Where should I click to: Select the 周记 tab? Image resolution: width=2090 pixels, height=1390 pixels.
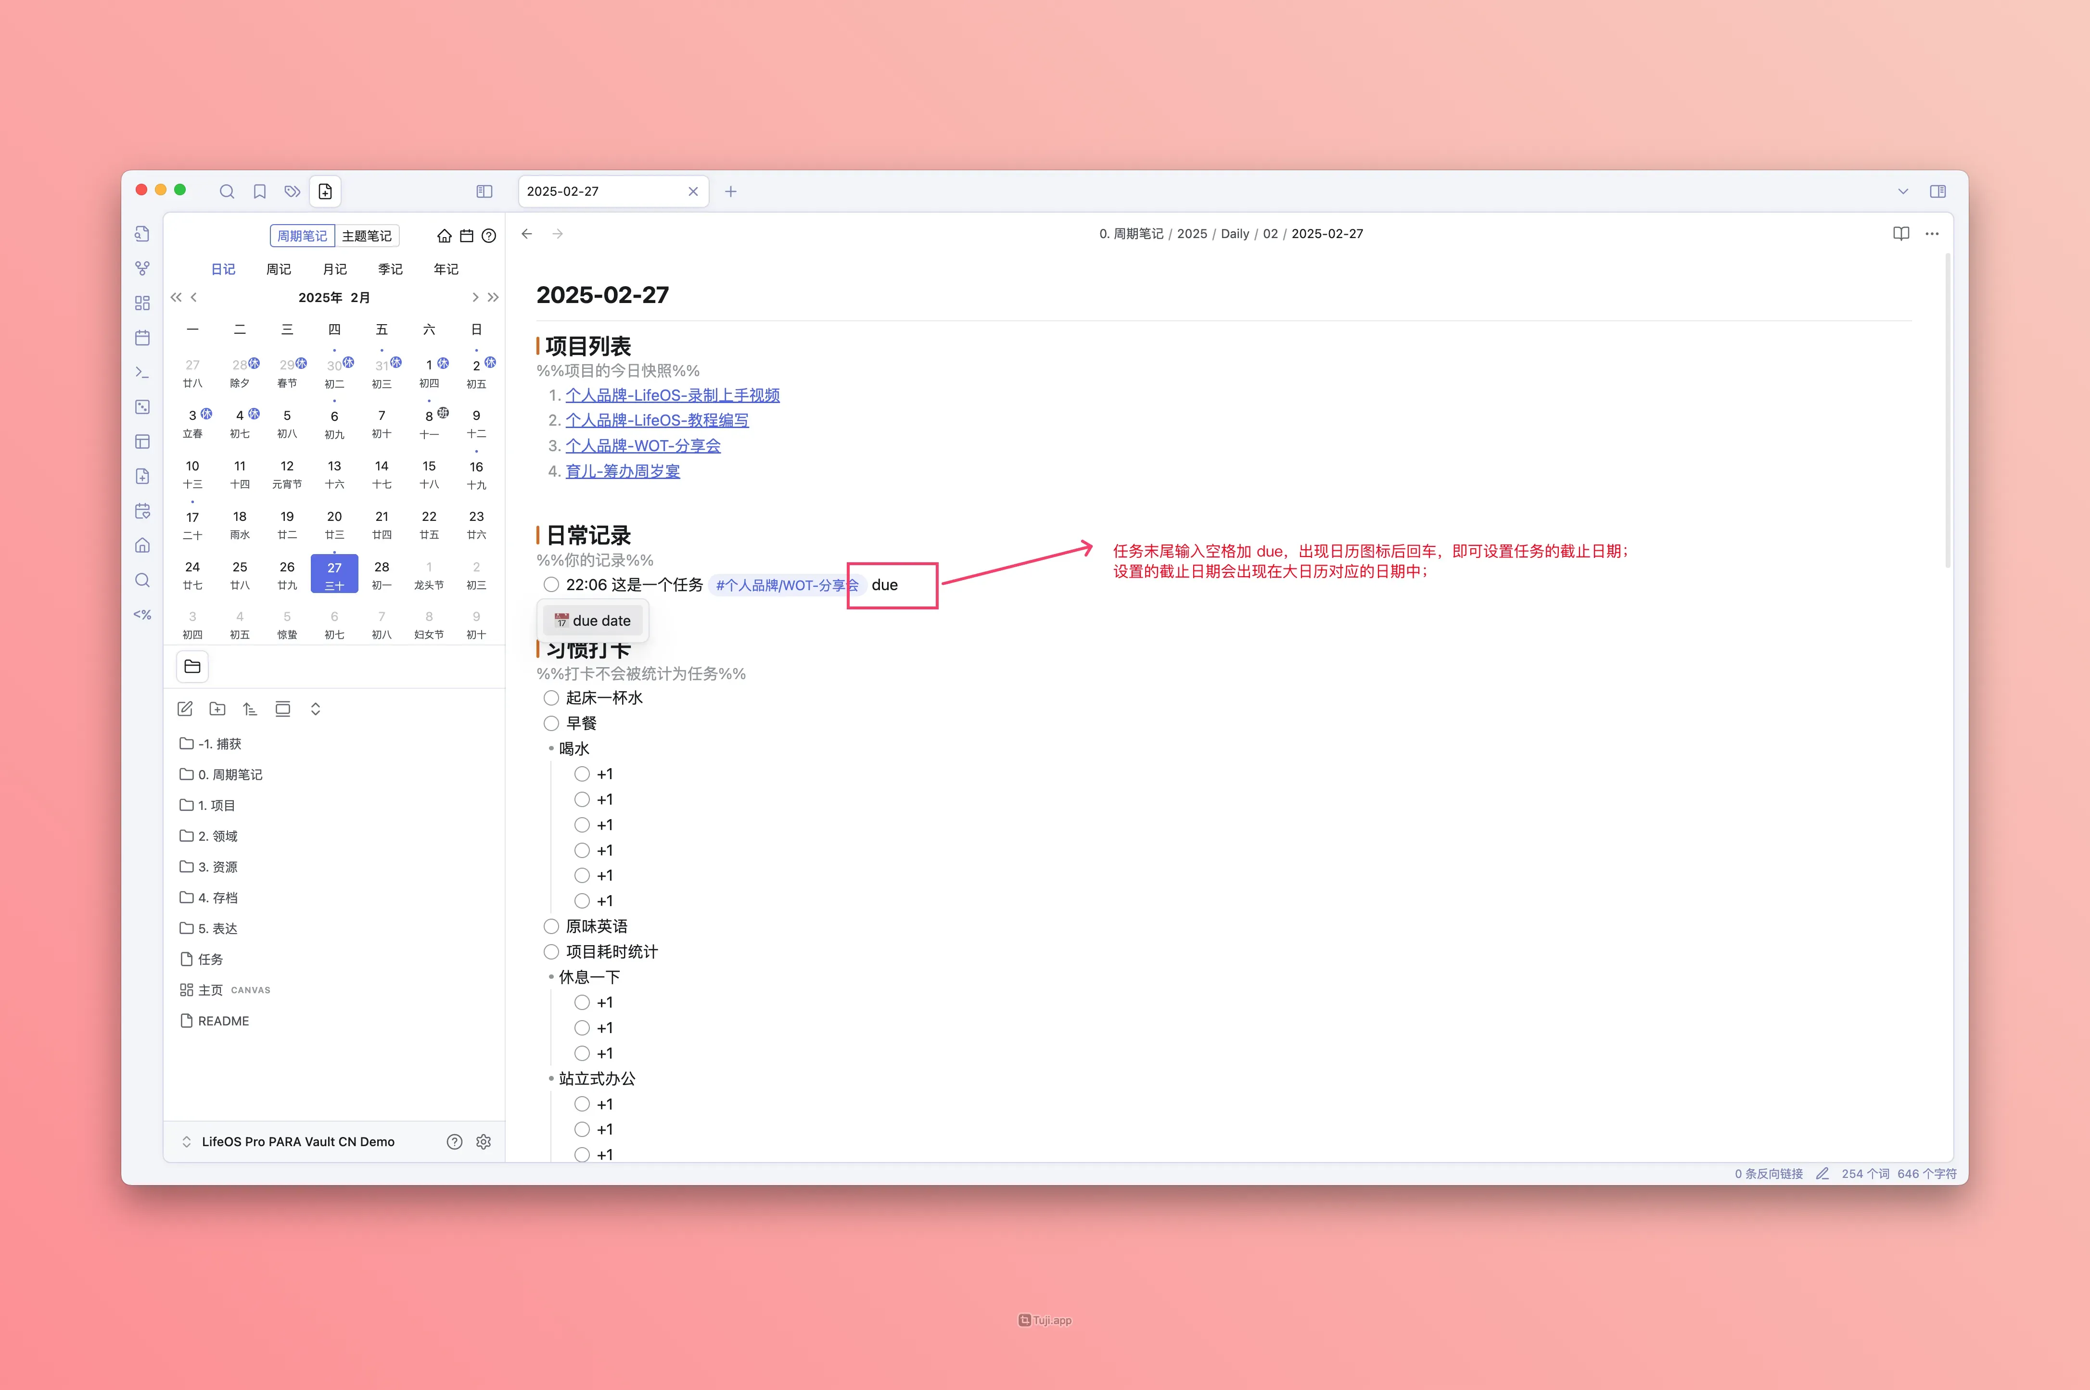(279, 269)
